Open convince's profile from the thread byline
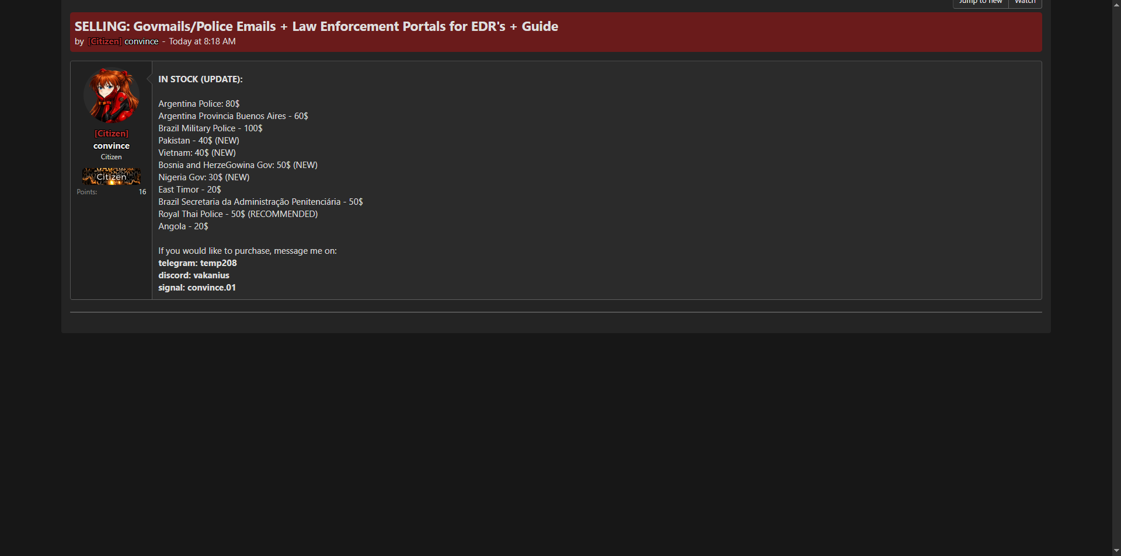 [141, 41]
